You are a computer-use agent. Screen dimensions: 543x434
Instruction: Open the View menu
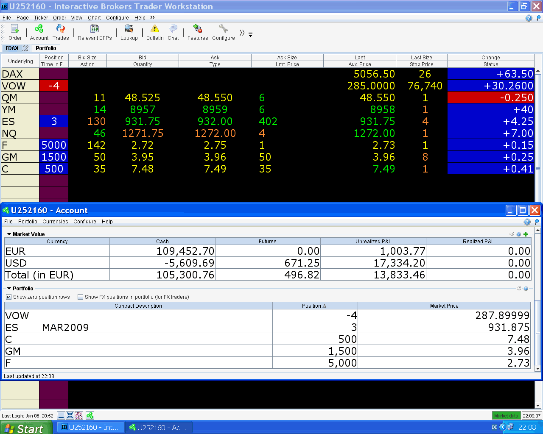click(x=77, y=18)
